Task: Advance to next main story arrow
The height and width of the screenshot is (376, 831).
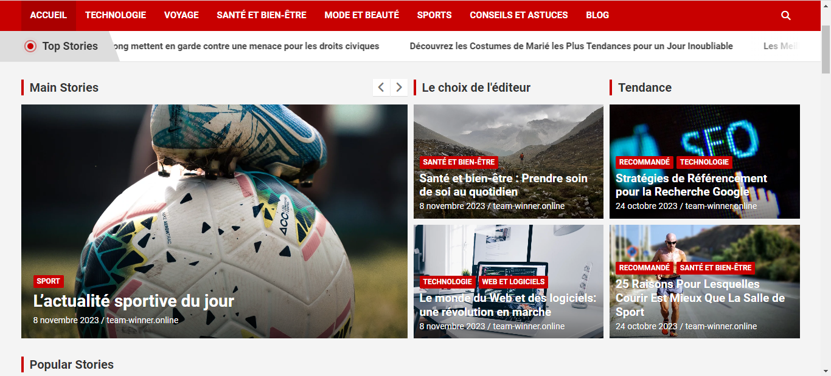Action: [399, 87]
